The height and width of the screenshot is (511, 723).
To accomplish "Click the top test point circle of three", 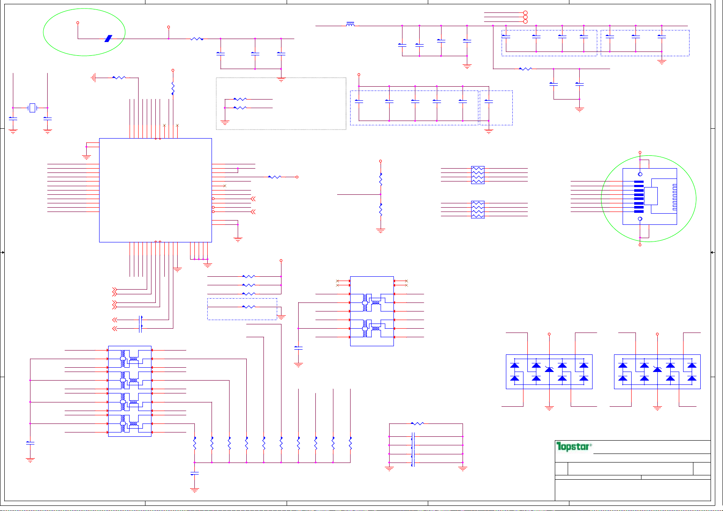I will coord(525,13).
